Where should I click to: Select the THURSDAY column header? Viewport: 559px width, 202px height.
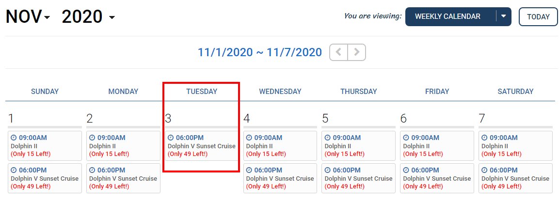[x=359, y=92]
